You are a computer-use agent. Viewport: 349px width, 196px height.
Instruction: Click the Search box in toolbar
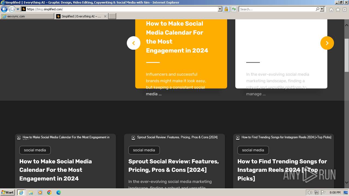[x=277, y=9]
